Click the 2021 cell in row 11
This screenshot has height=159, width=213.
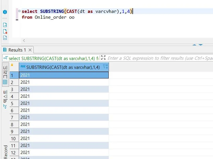pyautogui.click(x=64, y=146)
